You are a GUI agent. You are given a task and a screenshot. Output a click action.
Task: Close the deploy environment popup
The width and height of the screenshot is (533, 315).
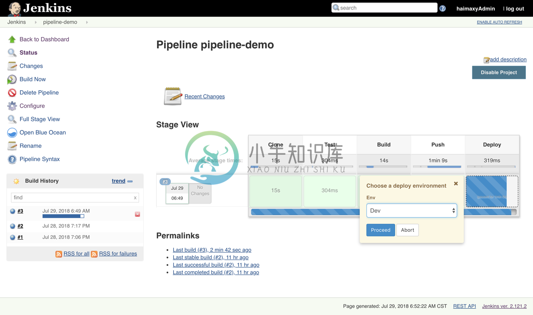(456, 184)
